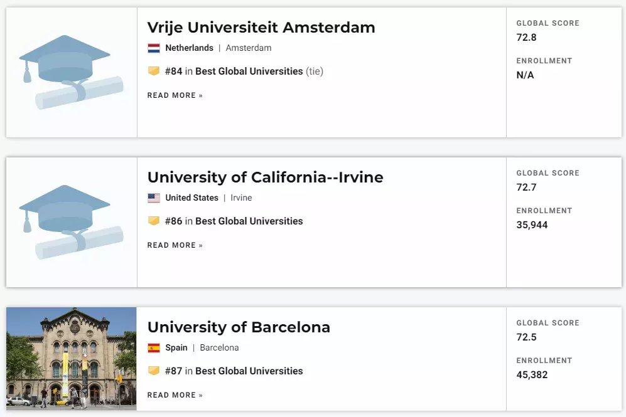
Task: Click the United States flag icon
Action: pos(154,198)
